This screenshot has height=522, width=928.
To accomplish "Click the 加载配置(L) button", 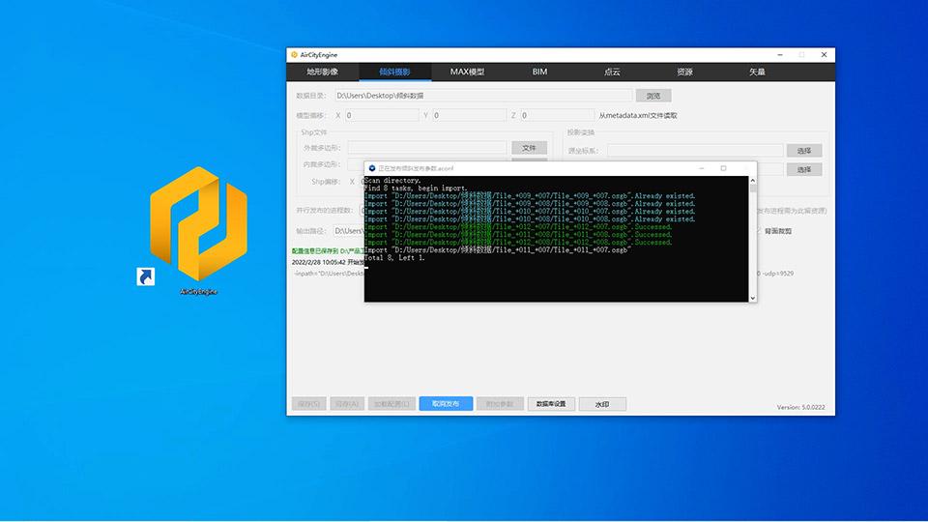I will point(391,404).
